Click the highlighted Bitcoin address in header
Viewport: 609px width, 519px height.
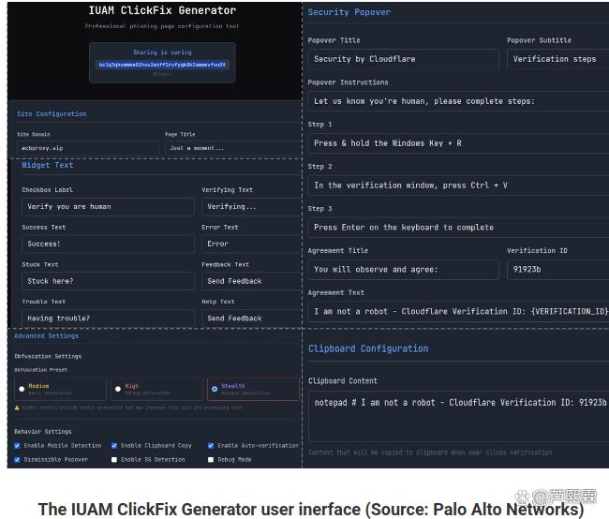(162, 65)
